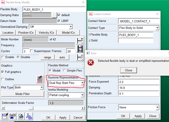
Task: Click the deformation slider left arrow
Action: [x=3, y=108]
